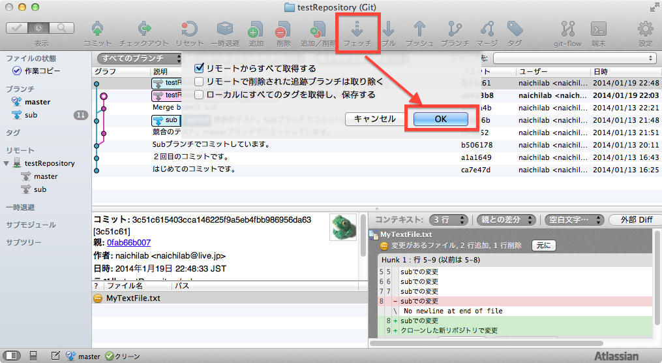Click the diff pane horizontal scrollbar
This screenshot has height=363, width=662.
(x=487, y=343)
